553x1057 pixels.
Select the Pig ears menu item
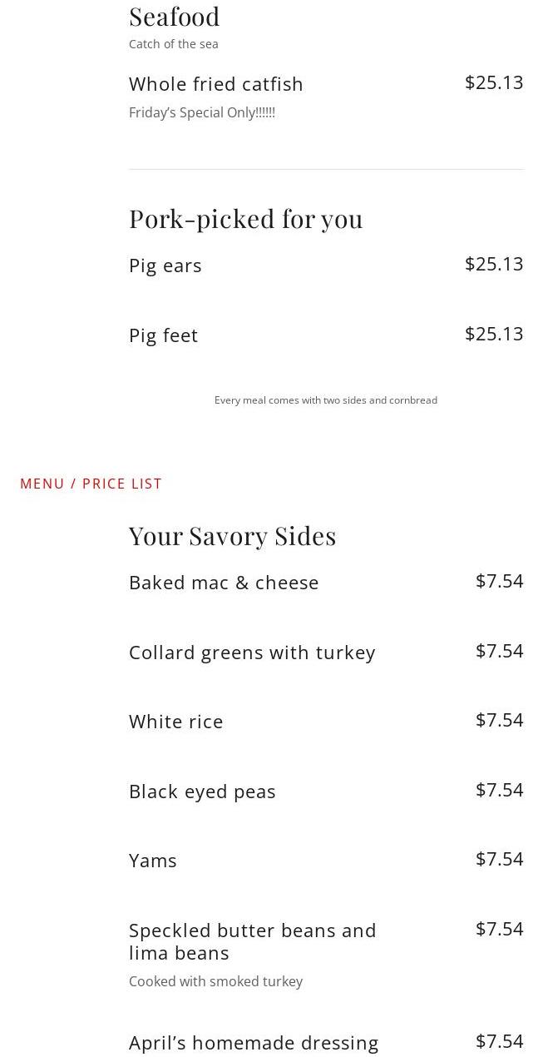(x=165, y=265)
